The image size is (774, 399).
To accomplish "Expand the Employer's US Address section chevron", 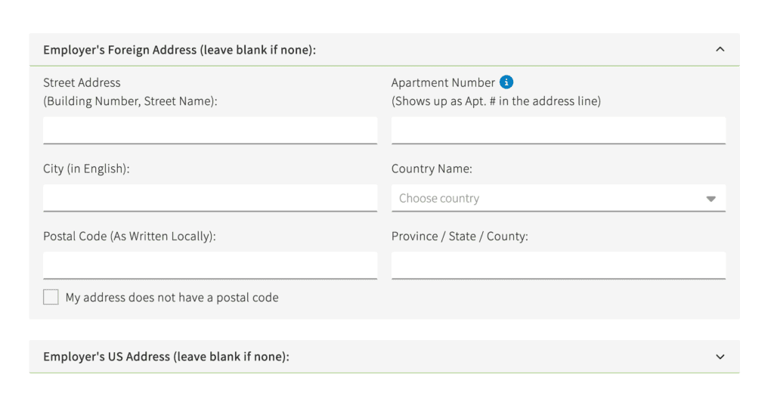I will coord(720,357).
